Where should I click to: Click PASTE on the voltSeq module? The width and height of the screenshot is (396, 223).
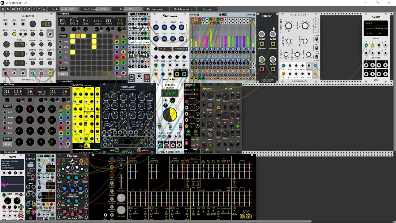pyautogui.click(x=7, y=106)
